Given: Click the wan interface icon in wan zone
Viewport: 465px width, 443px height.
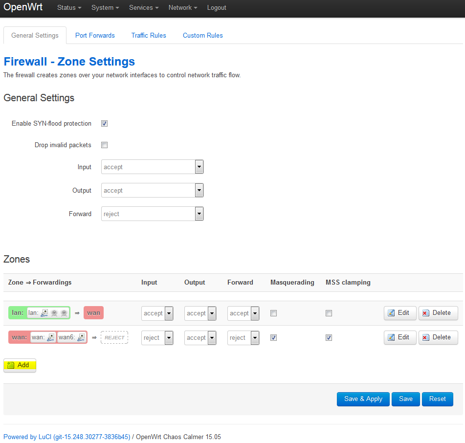Looking at the screenshot, I should [x=51, y=337].
